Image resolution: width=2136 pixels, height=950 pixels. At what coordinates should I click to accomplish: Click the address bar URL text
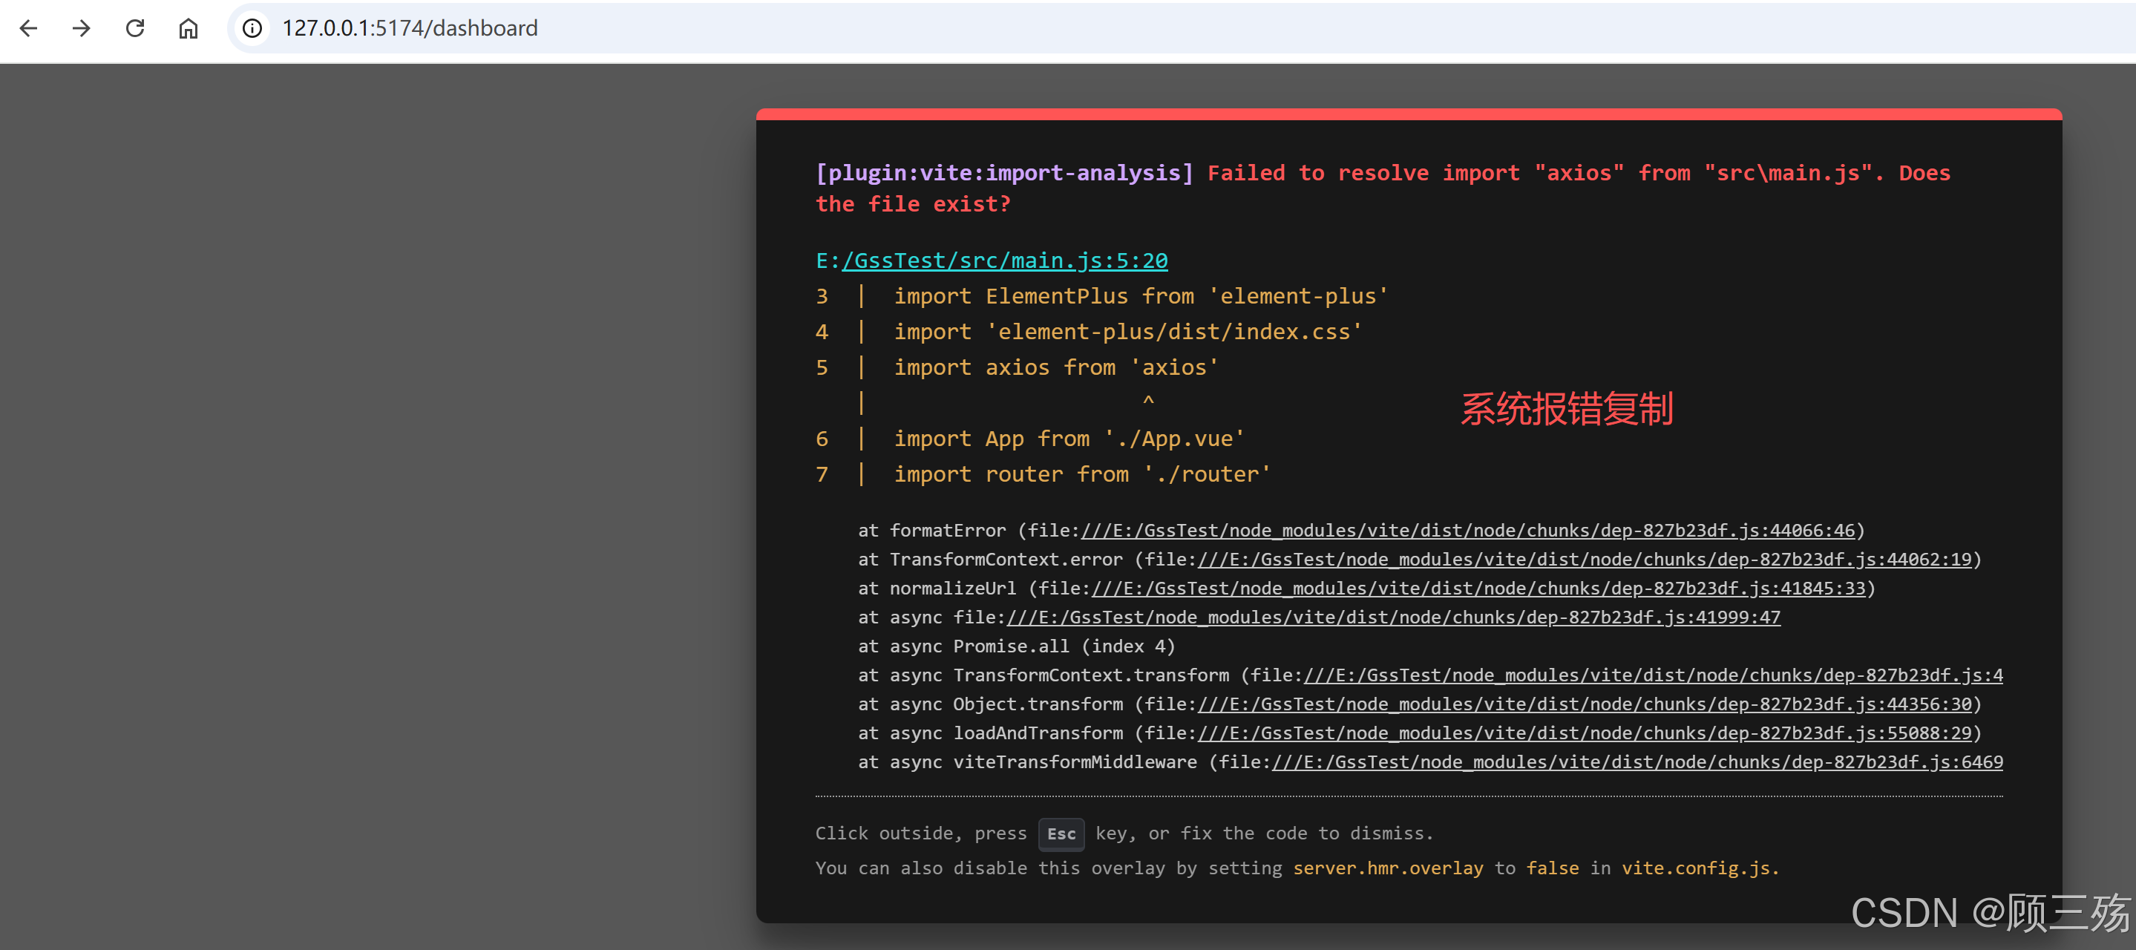[410, 28]
